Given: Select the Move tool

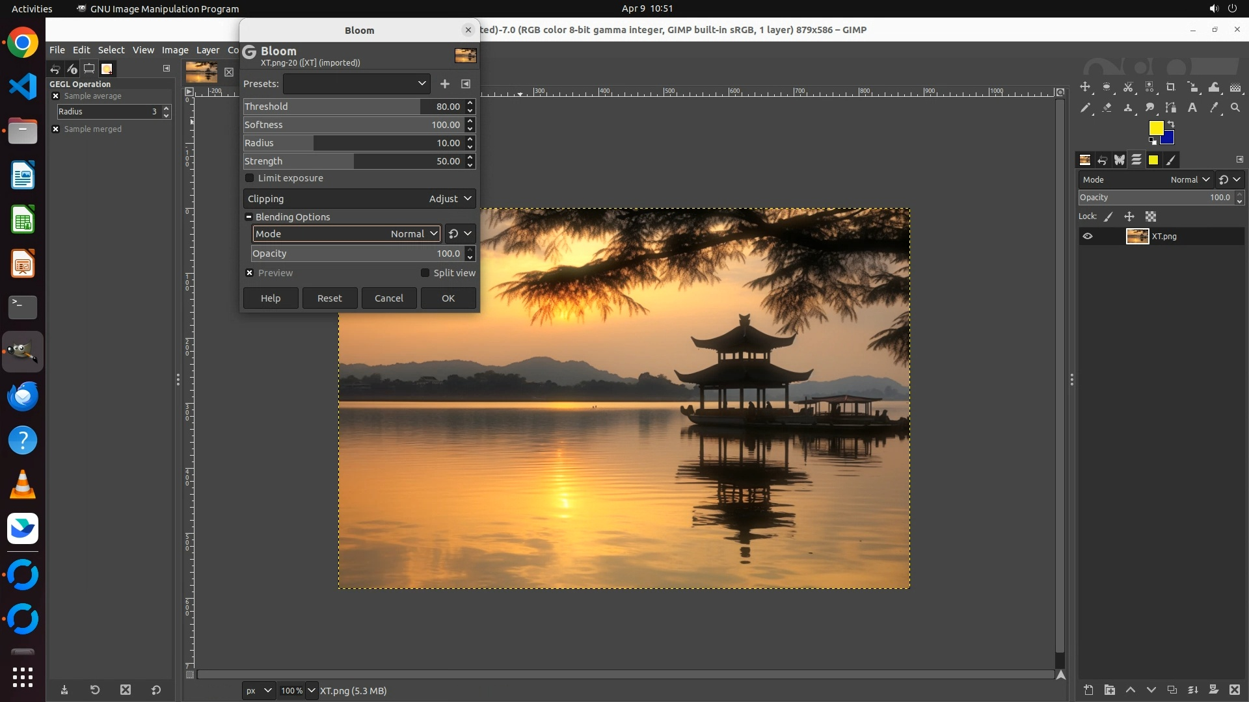Looking at the screenshot, I should tap(1085, 87).
